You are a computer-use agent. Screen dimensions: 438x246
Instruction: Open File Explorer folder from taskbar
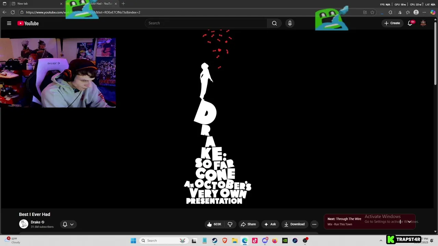(235, 241)
